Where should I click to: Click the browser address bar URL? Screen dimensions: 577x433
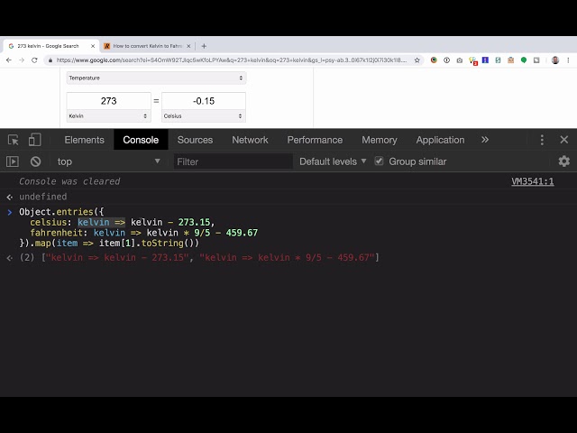point(231,60)
